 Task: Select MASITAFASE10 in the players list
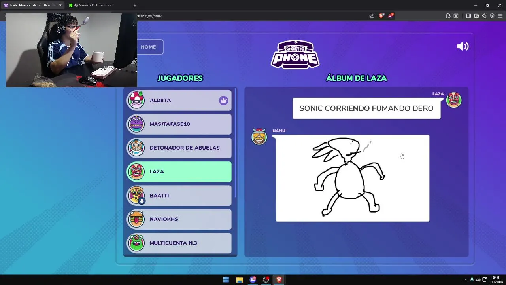pyautogui.click(x=179, y=124)
